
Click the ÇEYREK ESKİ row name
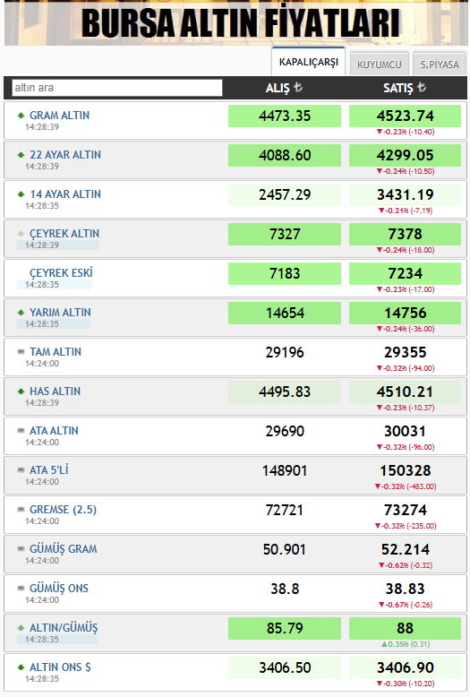(x=61, y=273)
